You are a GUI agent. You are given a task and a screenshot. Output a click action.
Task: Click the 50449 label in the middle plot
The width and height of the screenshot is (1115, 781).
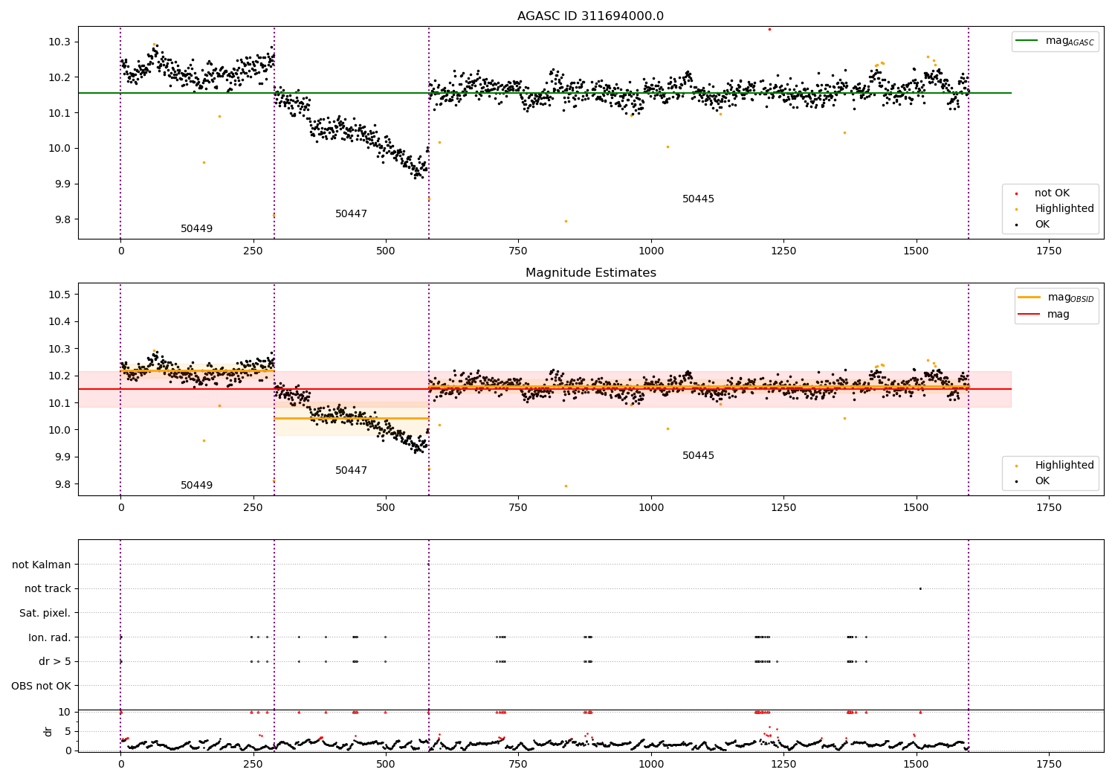click(x=196, y=486)
